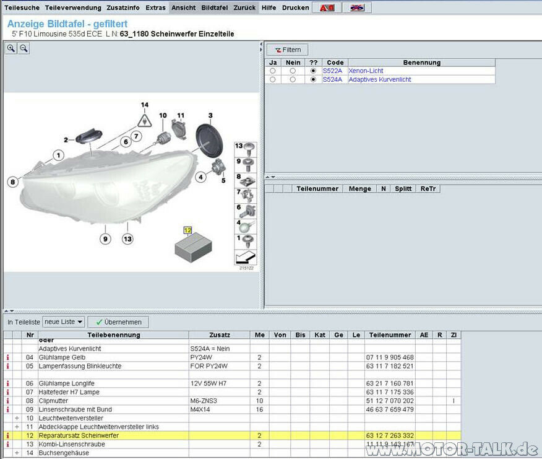The image size is (542, 459).
Task: Open the Bildtafel menu
Action: click(x=214, y=7)
